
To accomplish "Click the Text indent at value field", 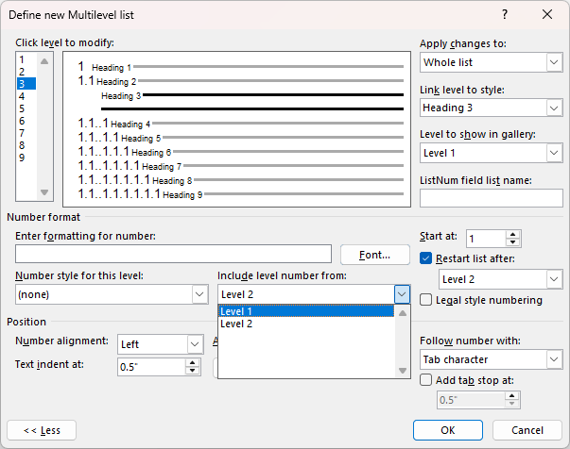I will 151,367.
